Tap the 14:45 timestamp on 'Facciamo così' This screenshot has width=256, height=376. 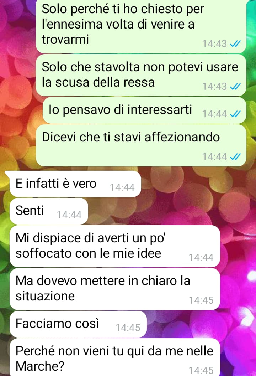128,328
